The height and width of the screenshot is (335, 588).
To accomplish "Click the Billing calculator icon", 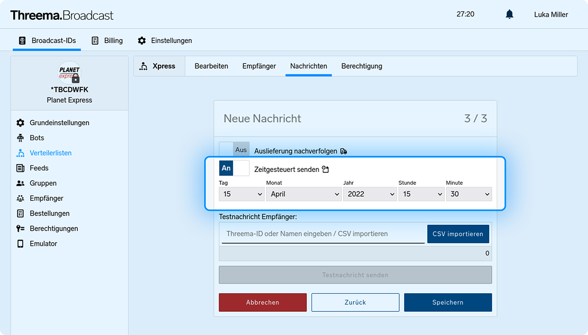I will tap(95, 41).
